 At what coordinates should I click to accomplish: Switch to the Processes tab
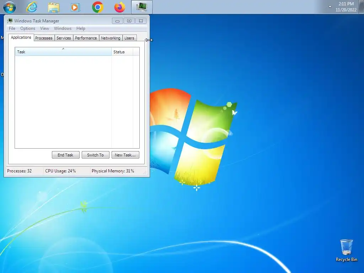pyautogui.click(x=44, y=38)
